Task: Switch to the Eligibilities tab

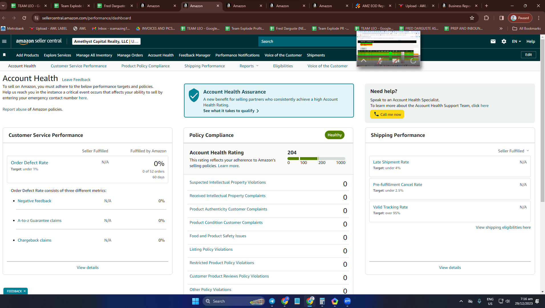Action: coord(283,66)
